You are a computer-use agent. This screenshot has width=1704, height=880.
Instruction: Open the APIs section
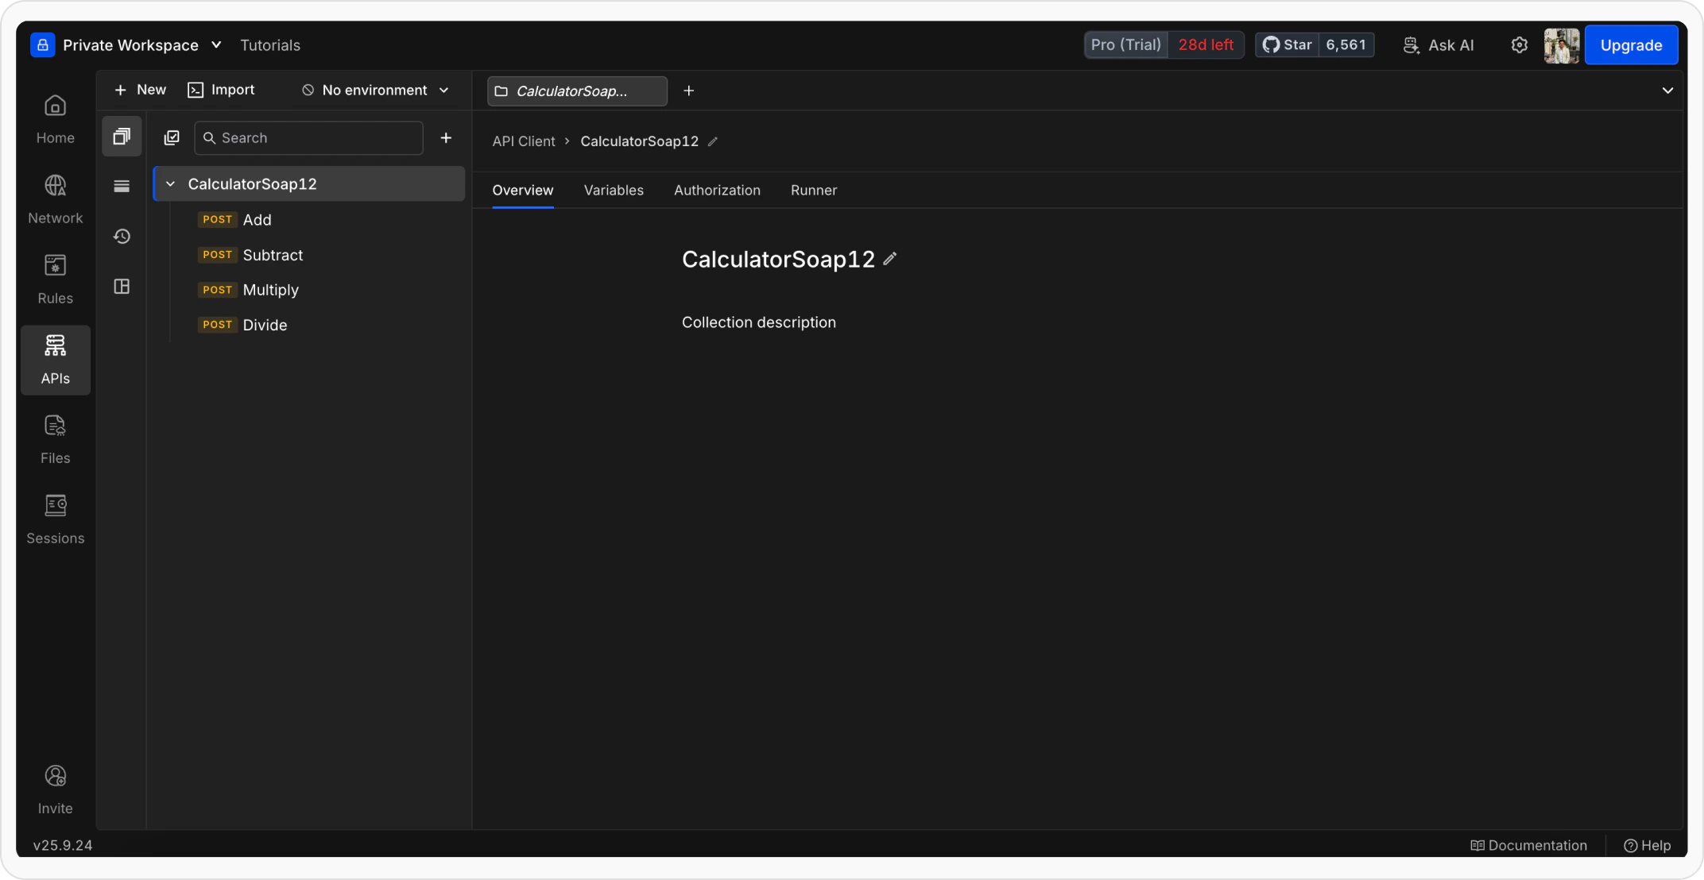(55, 359)
